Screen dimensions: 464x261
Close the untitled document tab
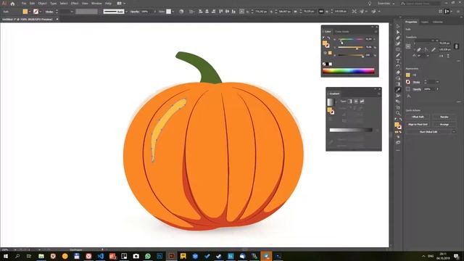tap(57, 20)
